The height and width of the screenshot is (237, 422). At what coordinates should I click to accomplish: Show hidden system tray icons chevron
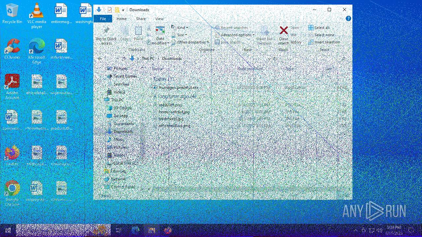356,230
